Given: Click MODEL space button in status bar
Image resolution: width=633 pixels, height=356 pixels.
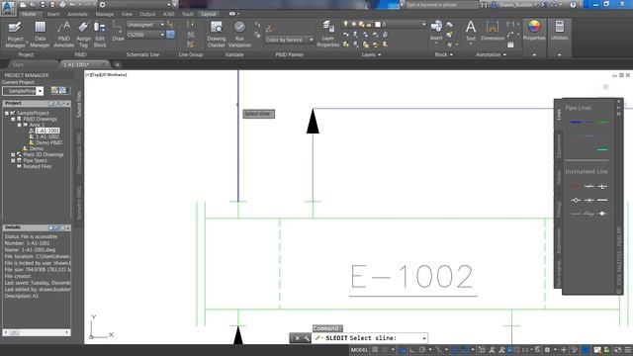Looking at the screenshot, I should 359,349.
